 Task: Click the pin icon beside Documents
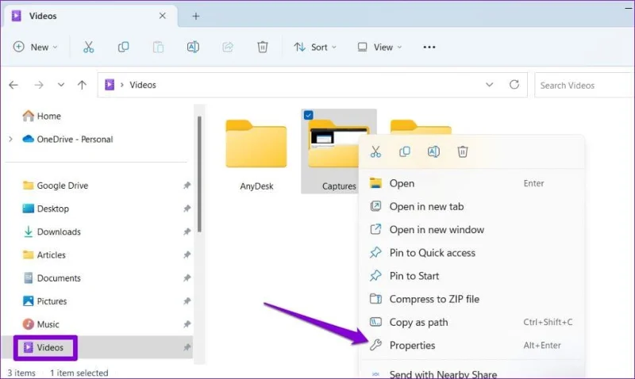[187, 278]
